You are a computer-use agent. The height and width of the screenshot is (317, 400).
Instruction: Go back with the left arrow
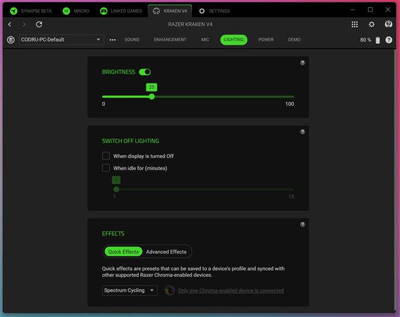(x=10, y=24)
